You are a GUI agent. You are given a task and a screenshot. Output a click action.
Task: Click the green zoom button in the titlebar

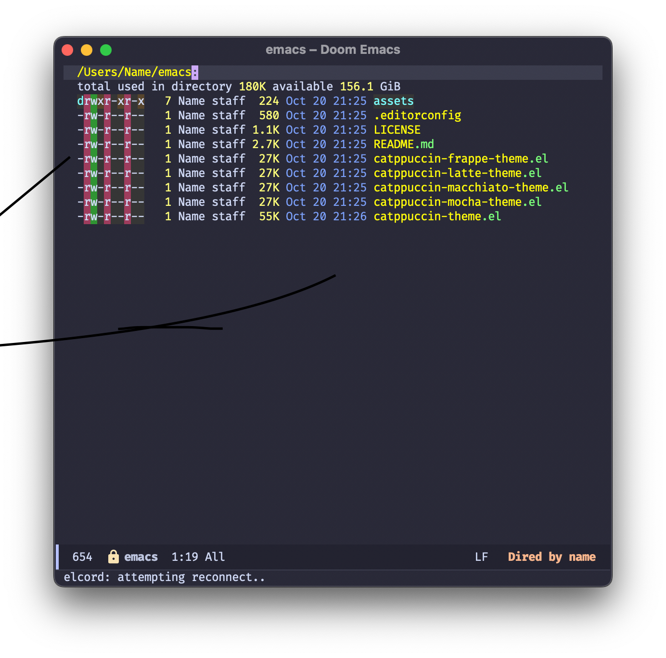pos(105,50)
